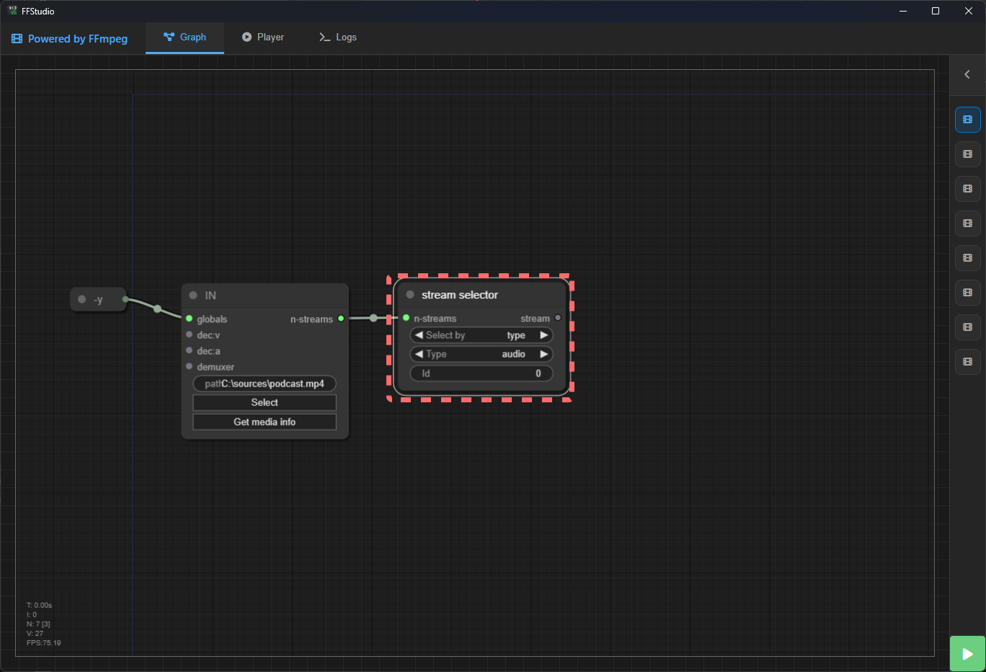Click the Powered by FFmpeg link
The width and height of the screenshot is (986, 672).
point(69,39)
